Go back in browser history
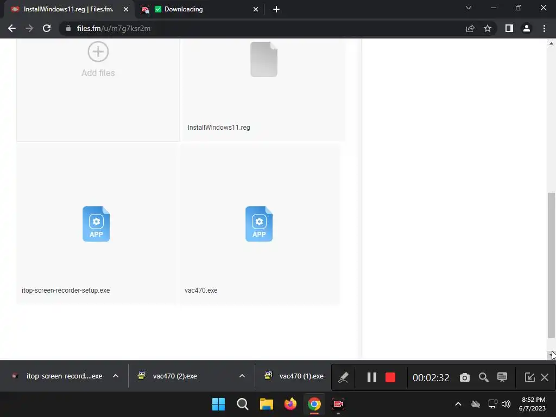556x417 pixels. 12,28
